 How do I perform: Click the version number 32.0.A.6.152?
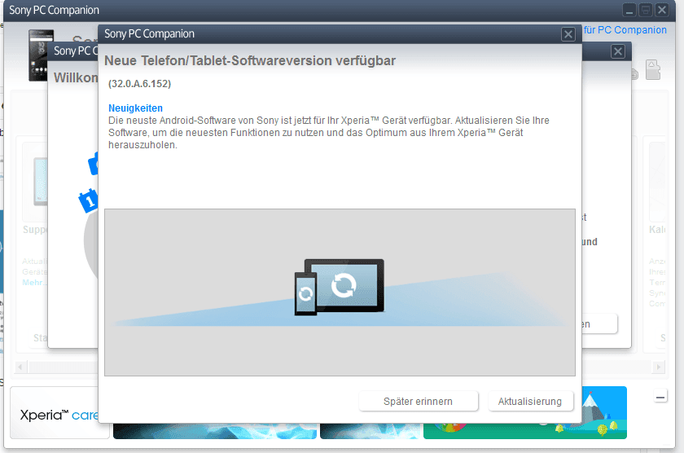pyautogui.click(x=139, y=84)
